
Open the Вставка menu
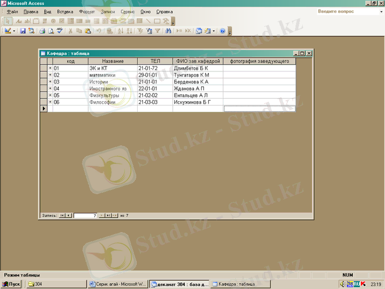[65, 12]
